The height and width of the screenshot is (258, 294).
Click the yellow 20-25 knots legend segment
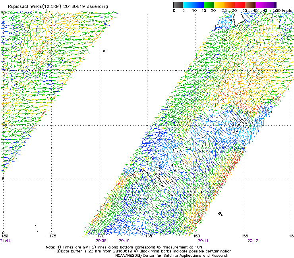[219, 5]
